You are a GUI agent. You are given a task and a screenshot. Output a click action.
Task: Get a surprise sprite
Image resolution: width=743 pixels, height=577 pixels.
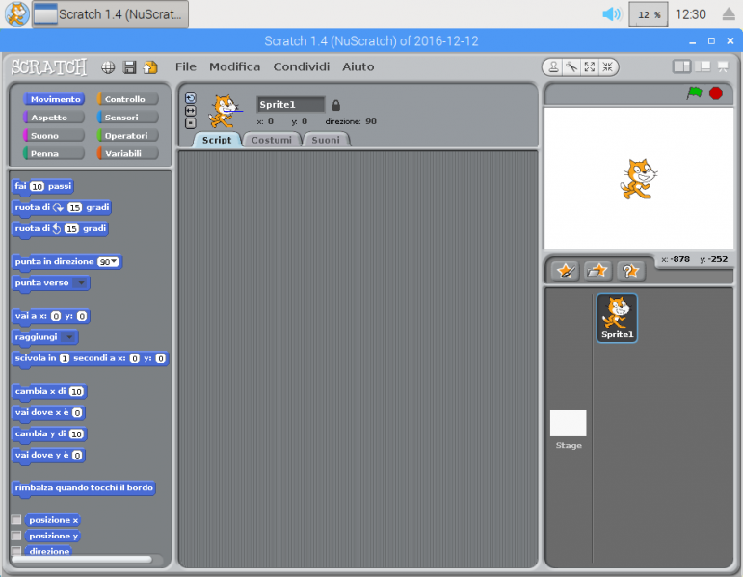[630, 272]
